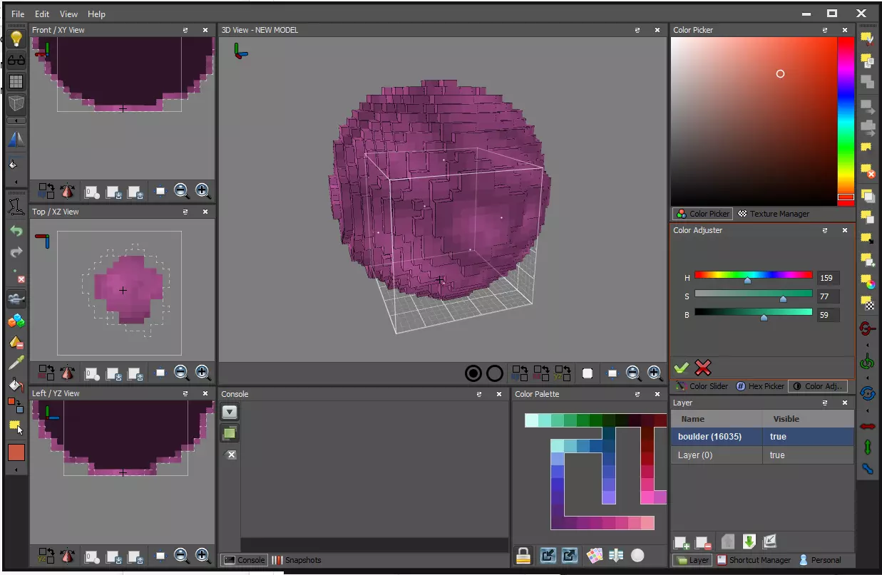Select the mirror tool icon

click(16, 139)
